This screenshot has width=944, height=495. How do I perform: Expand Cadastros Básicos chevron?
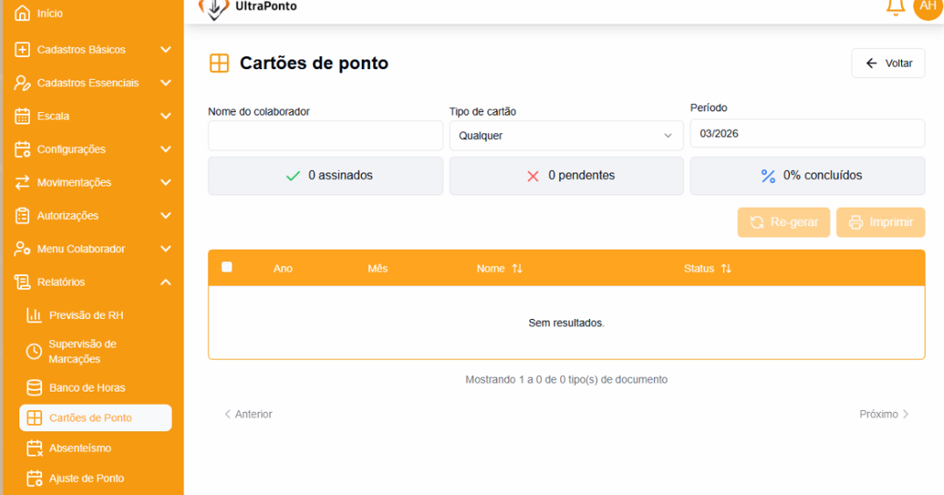(166, 49)
